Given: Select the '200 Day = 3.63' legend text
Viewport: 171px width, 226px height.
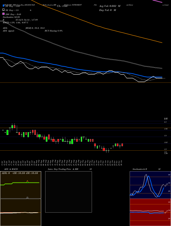Looking at the screenshot, I should [13, 14].
